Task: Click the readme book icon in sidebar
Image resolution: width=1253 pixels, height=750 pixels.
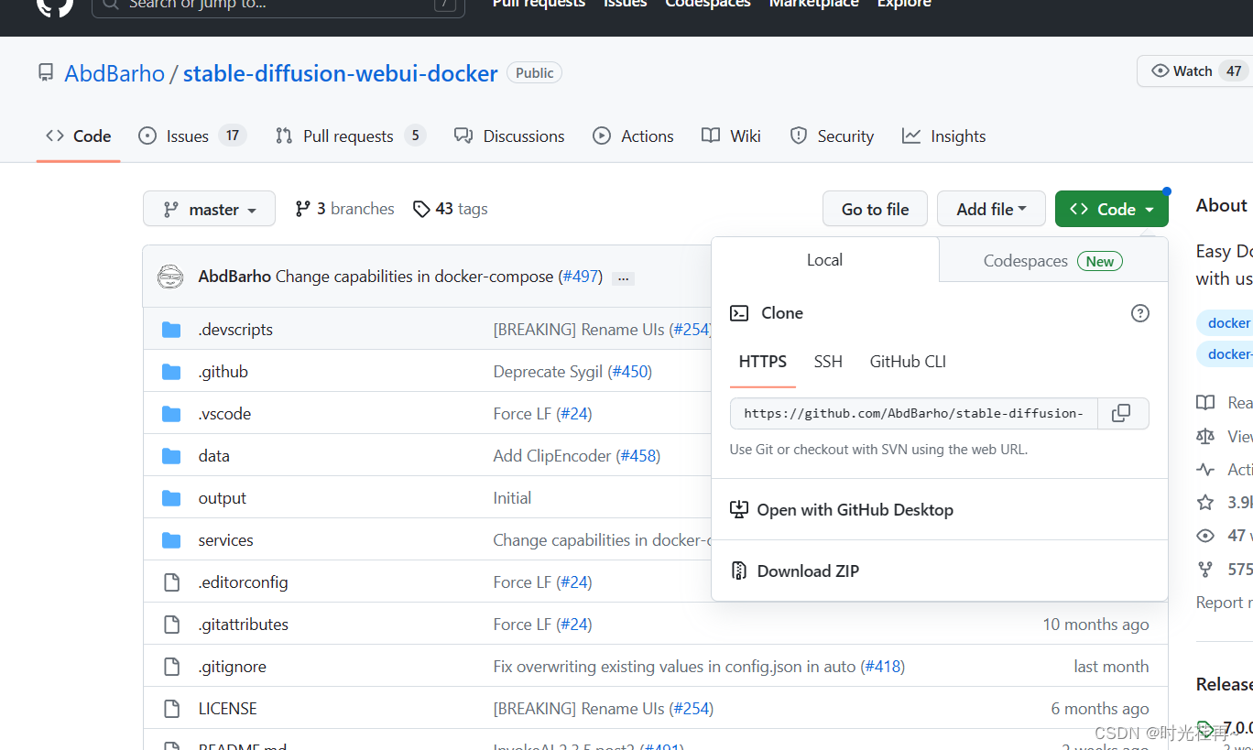Action: point(1205,403)
